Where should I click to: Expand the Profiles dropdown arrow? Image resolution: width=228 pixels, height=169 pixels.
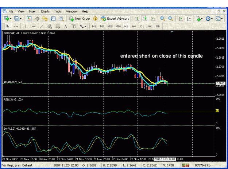pyautogui.click(x=21, y=19)
